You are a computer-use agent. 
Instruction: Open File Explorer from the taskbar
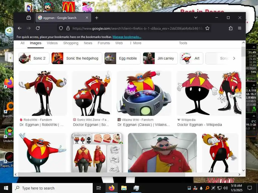124,188
